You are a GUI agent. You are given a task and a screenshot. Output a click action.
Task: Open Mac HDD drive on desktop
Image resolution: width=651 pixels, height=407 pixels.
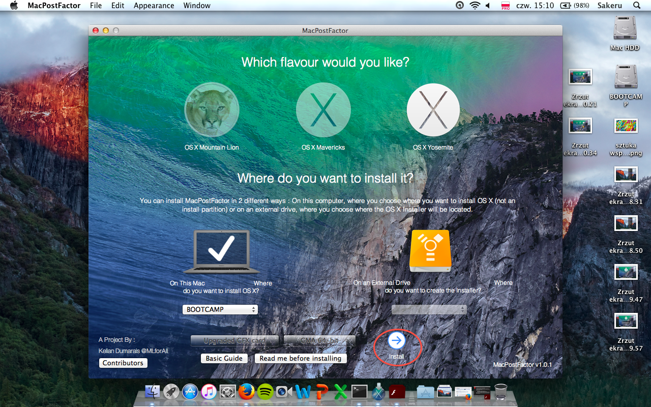[x=625, y=28]
